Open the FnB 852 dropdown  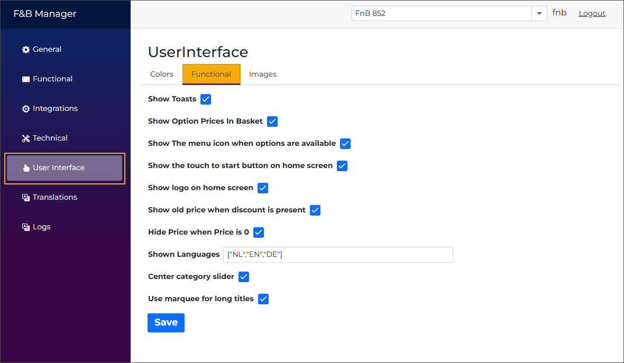(x=539, y=13)
